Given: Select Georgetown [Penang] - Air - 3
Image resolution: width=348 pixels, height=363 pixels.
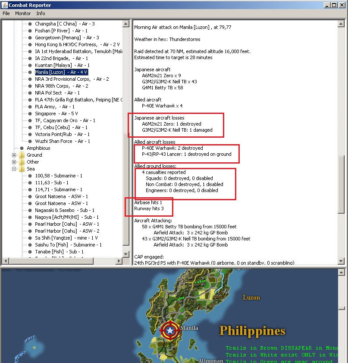Looking at the screenshot, I should tap(67, 38).
